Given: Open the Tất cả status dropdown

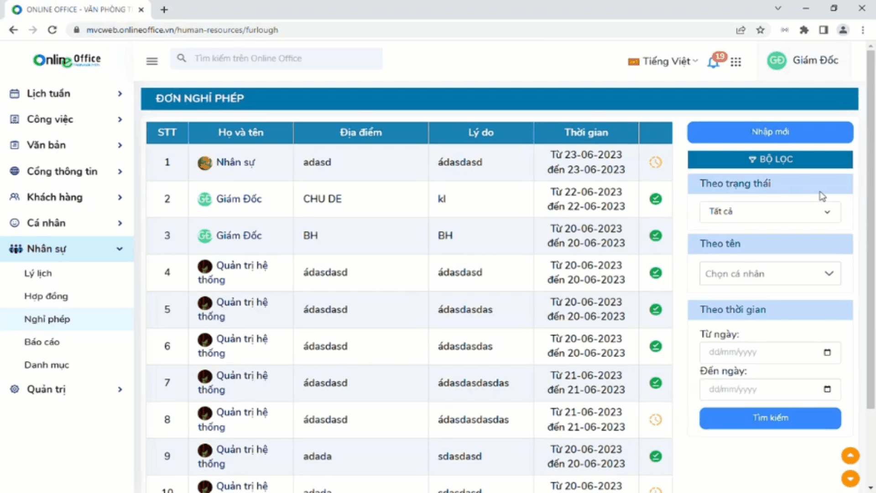Looking at the screenshot, I should click(x=770, y=212).
